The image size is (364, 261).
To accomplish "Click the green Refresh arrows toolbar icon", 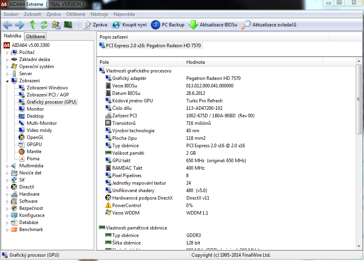I will 44,25.
